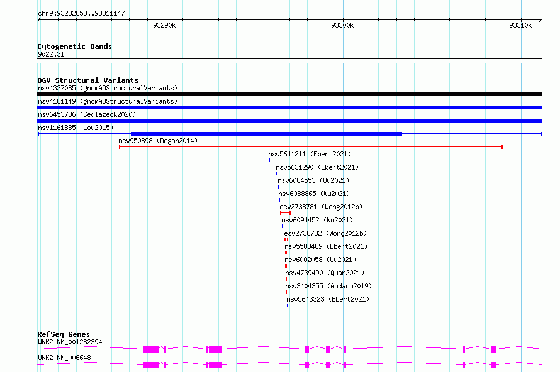Click the black nsv4337085 variant bar

click(289, 94)
